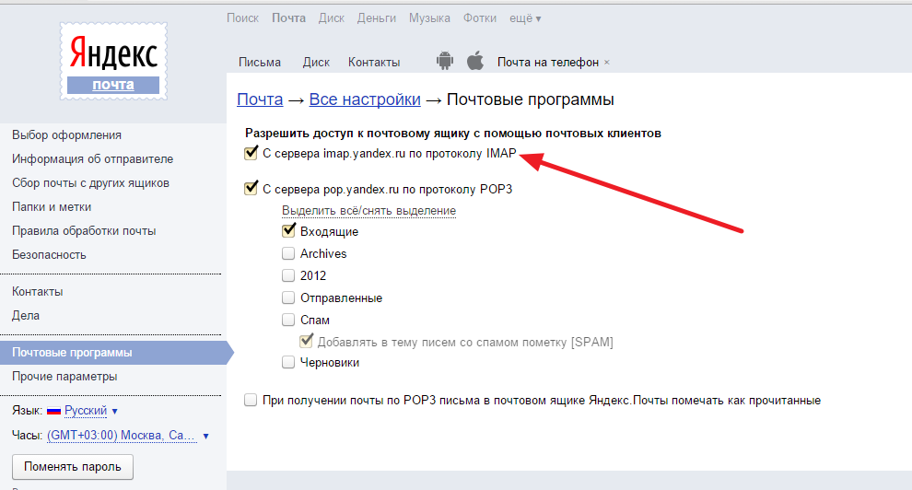Click the (GMT+03:00) Москва time zone link

[123, 436]
